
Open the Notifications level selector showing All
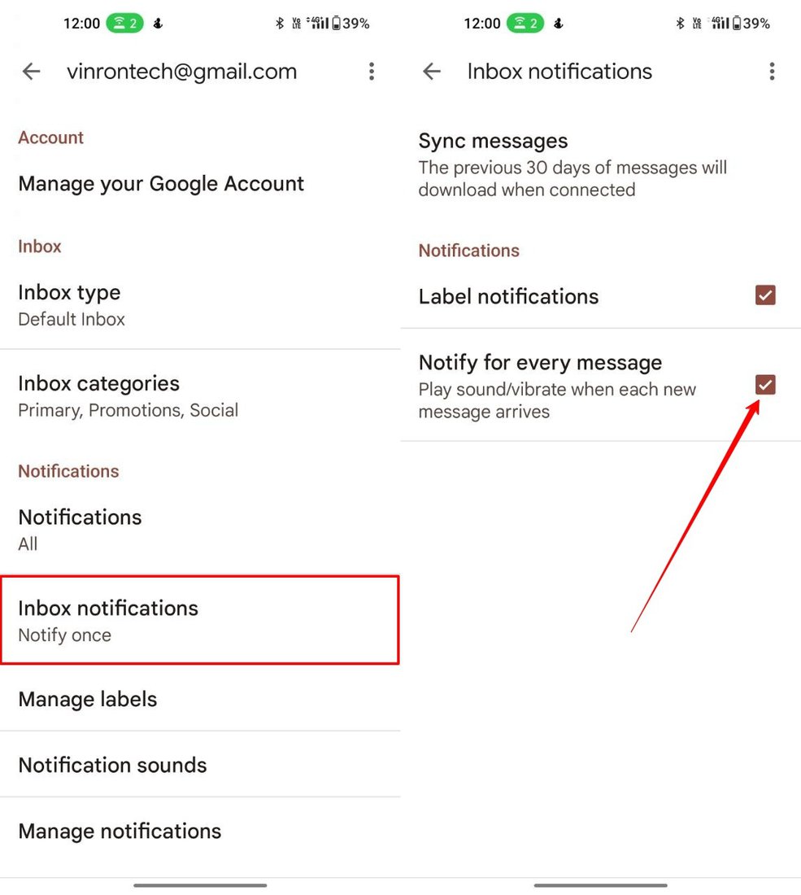pyautogui.click(x=80, y=529)
